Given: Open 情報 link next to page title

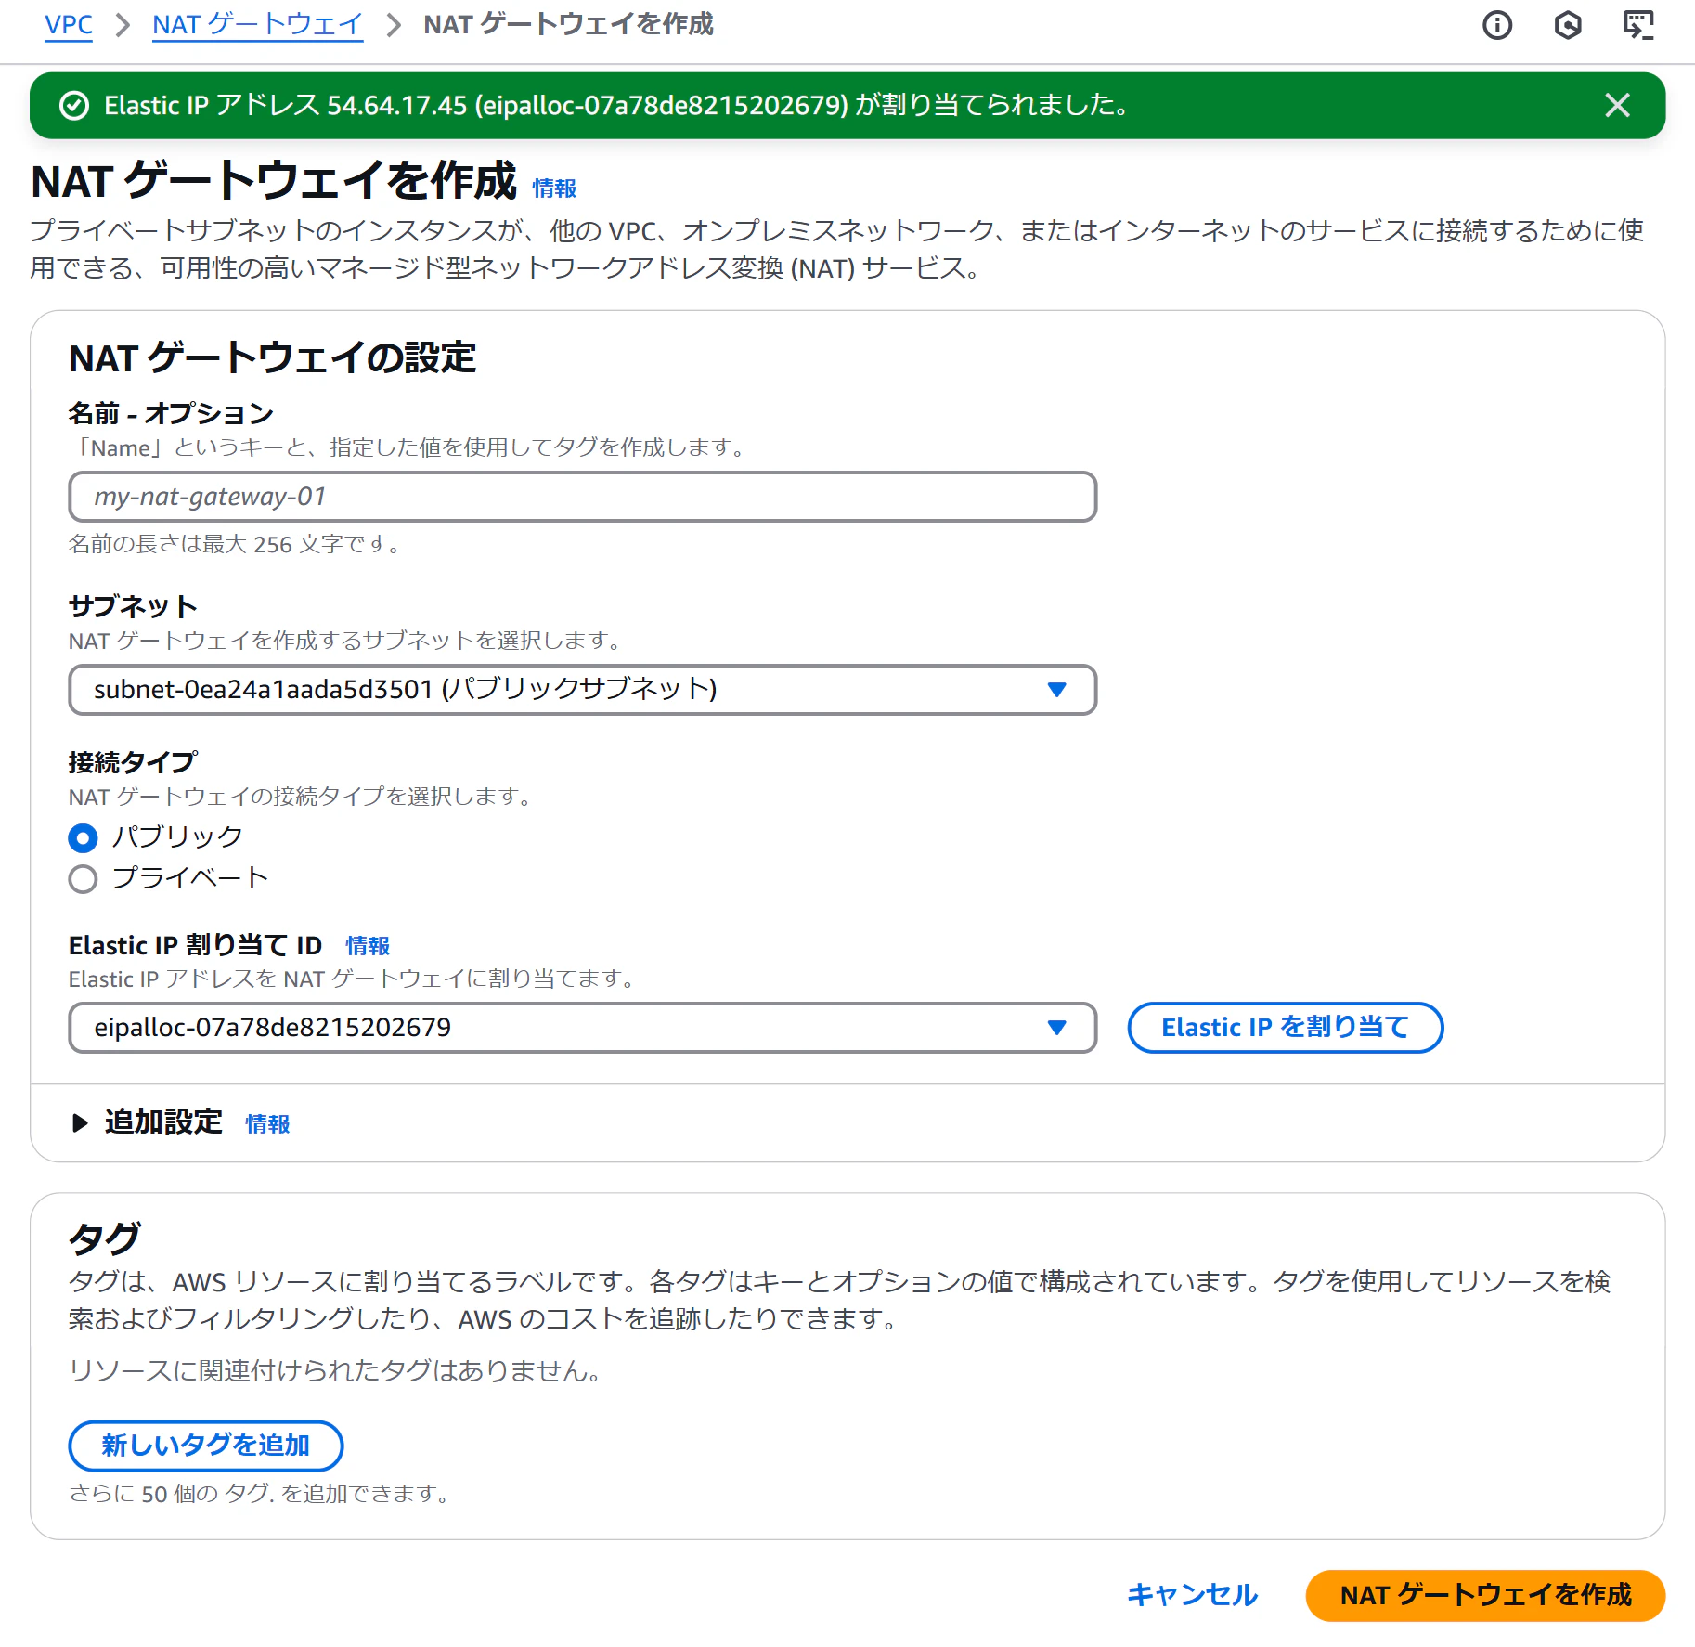Looking at the screenshot, I should pos(554,188).
